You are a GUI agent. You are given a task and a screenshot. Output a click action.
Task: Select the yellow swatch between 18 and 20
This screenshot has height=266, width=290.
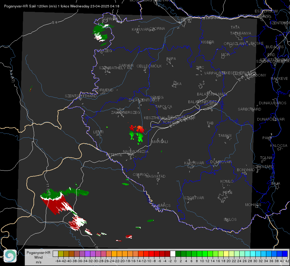[x=226, y=254]
